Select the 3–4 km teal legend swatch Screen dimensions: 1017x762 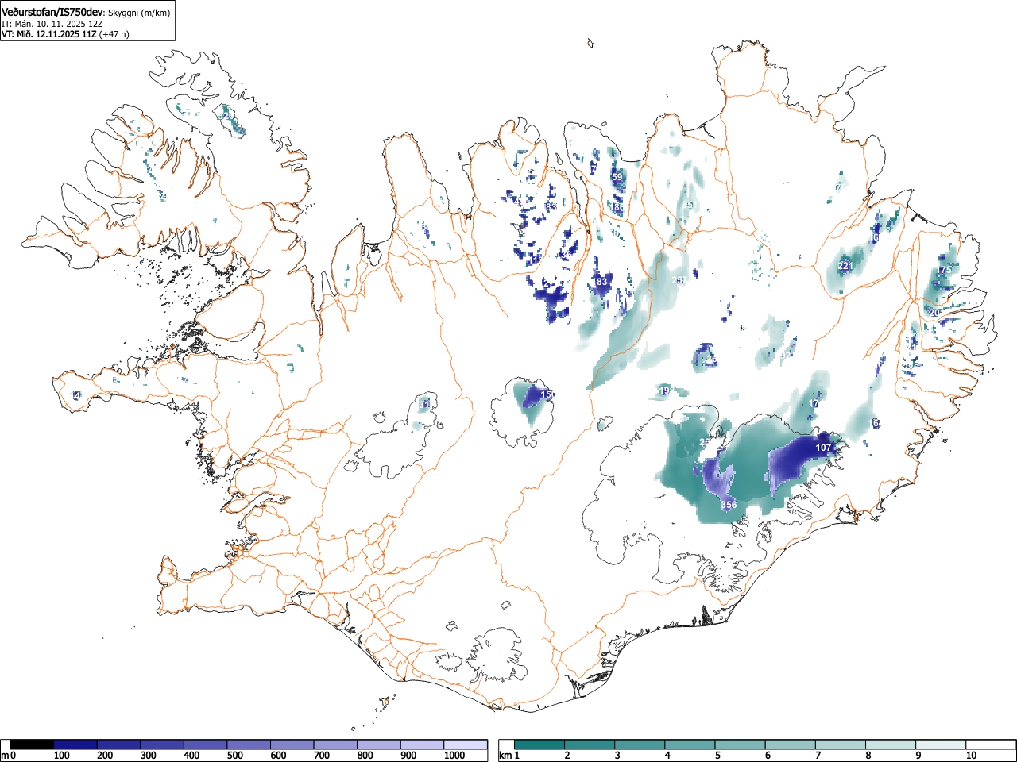[x=640, y=745]
